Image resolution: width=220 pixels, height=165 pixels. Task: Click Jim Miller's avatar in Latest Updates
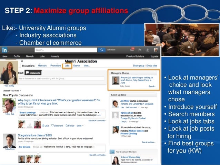115,104
